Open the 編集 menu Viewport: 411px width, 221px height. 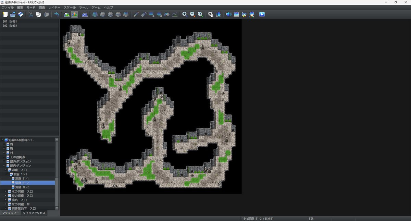20,7
